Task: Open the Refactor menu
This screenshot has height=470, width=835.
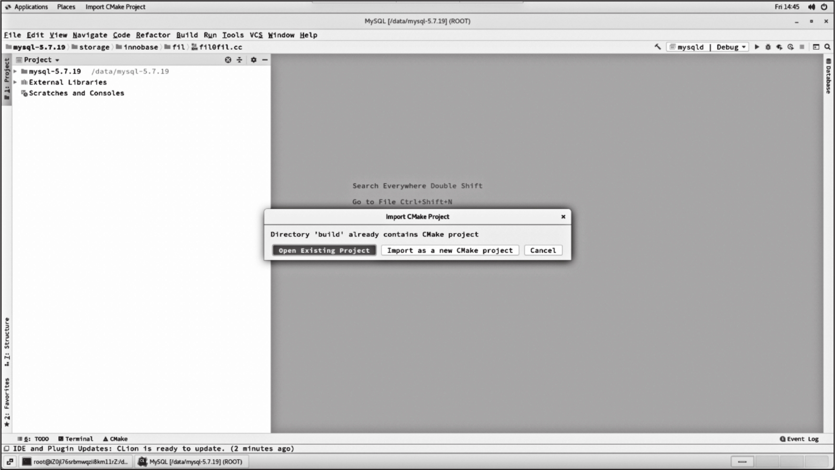Action: click(153, 35)
